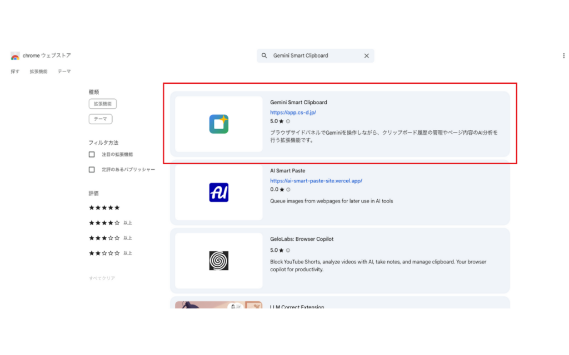Screen dimensions: 569x355
Task: Select the five-star rating filter
Action: pos(103,207)
